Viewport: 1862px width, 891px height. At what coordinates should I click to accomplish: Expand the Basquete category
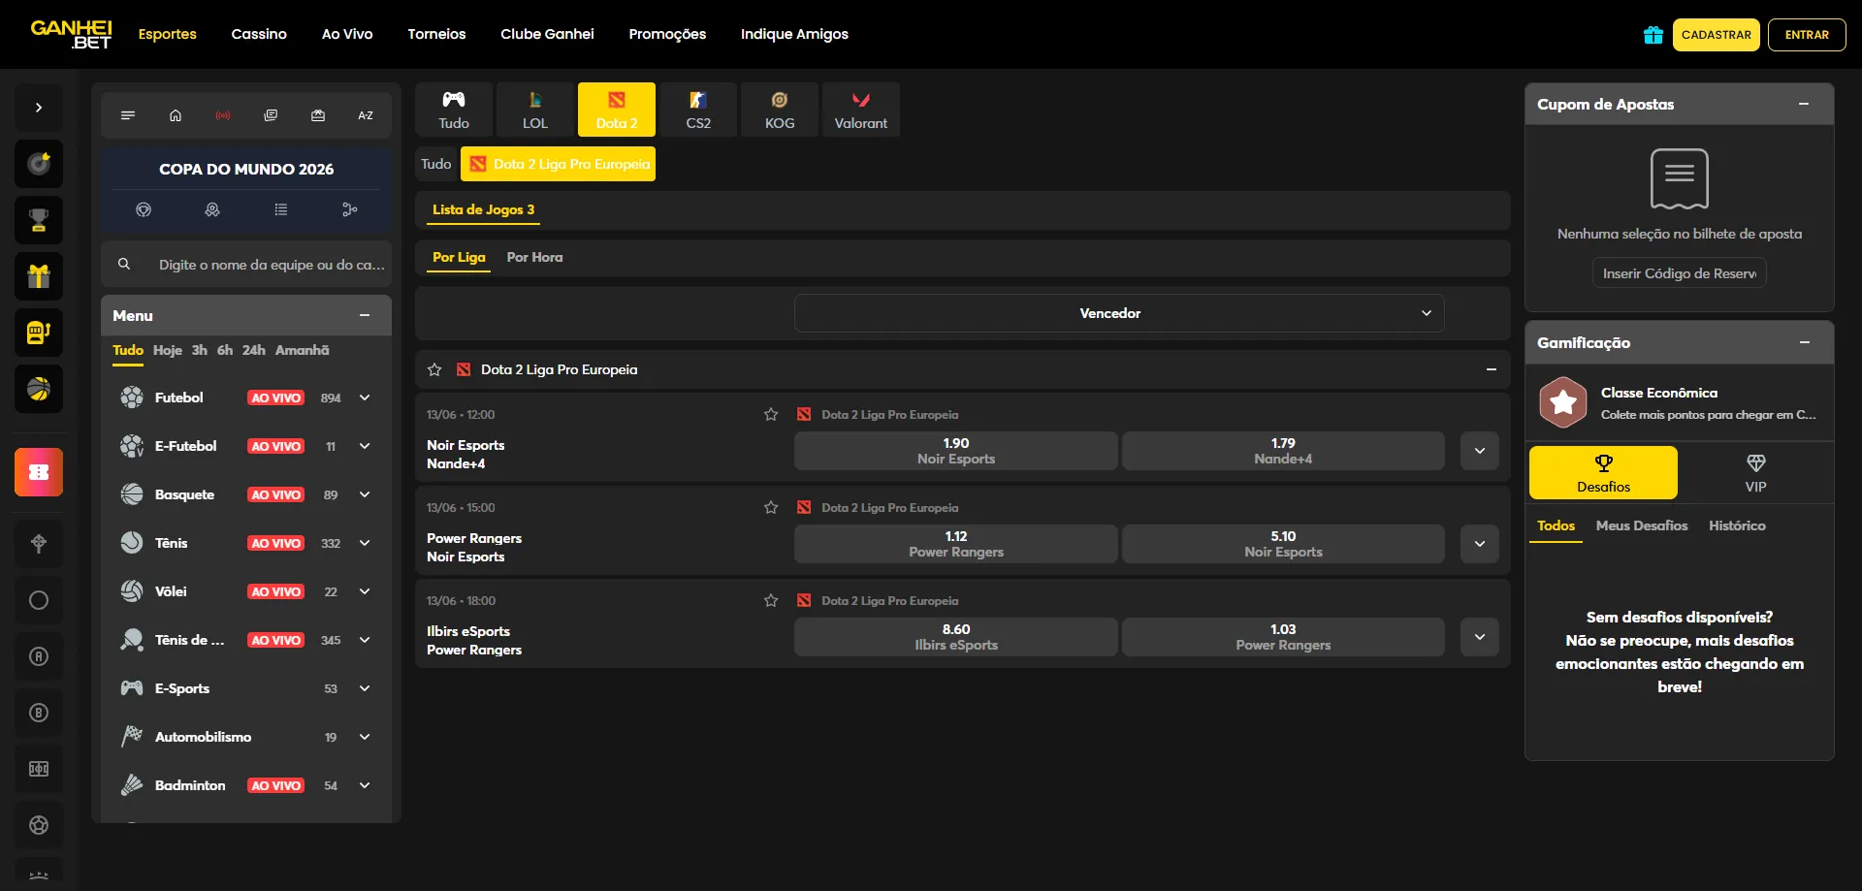[x=365, y=494]
